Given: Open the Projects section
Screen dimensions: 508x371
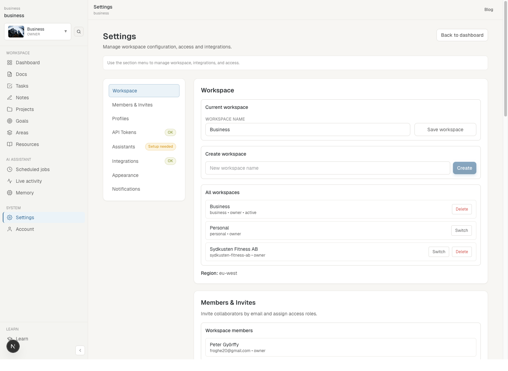Looking at the screenshot, I should (x=24, y=109).
